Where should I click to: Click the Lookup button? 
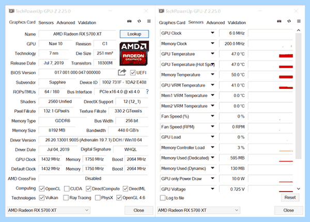click(134, 34)
